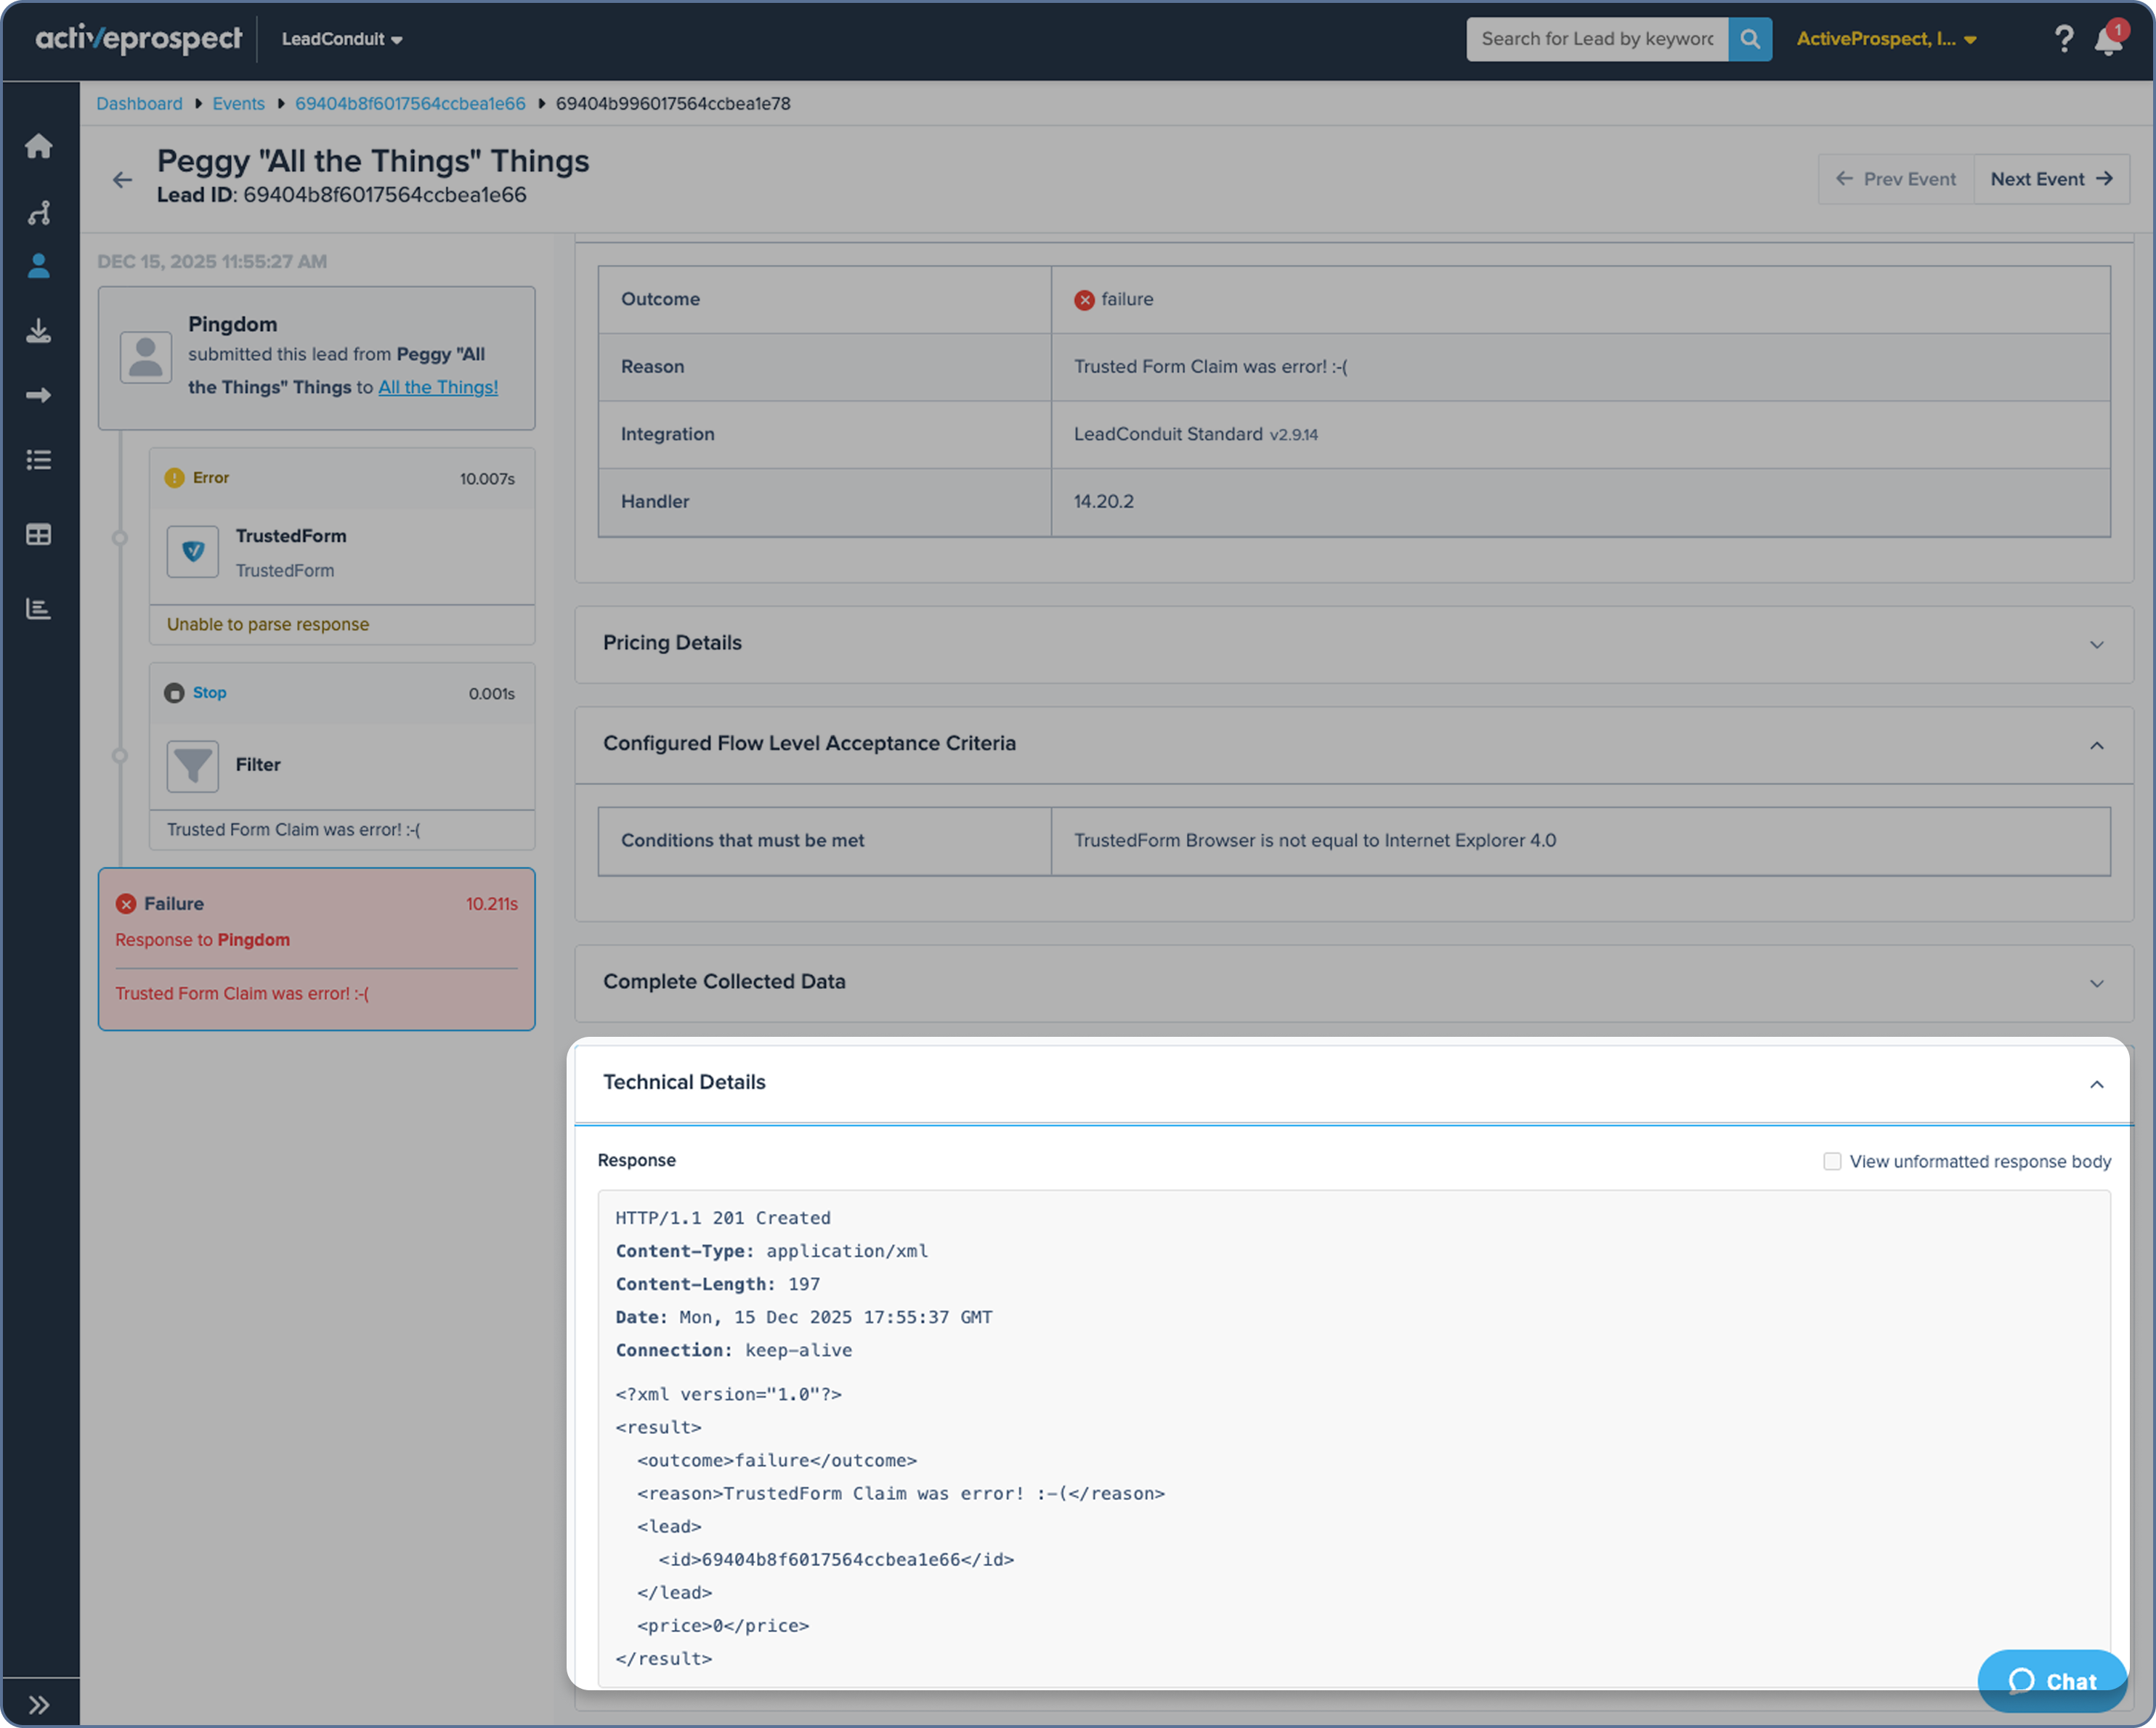Open the All the Things! flow link

tap(438, 388)
